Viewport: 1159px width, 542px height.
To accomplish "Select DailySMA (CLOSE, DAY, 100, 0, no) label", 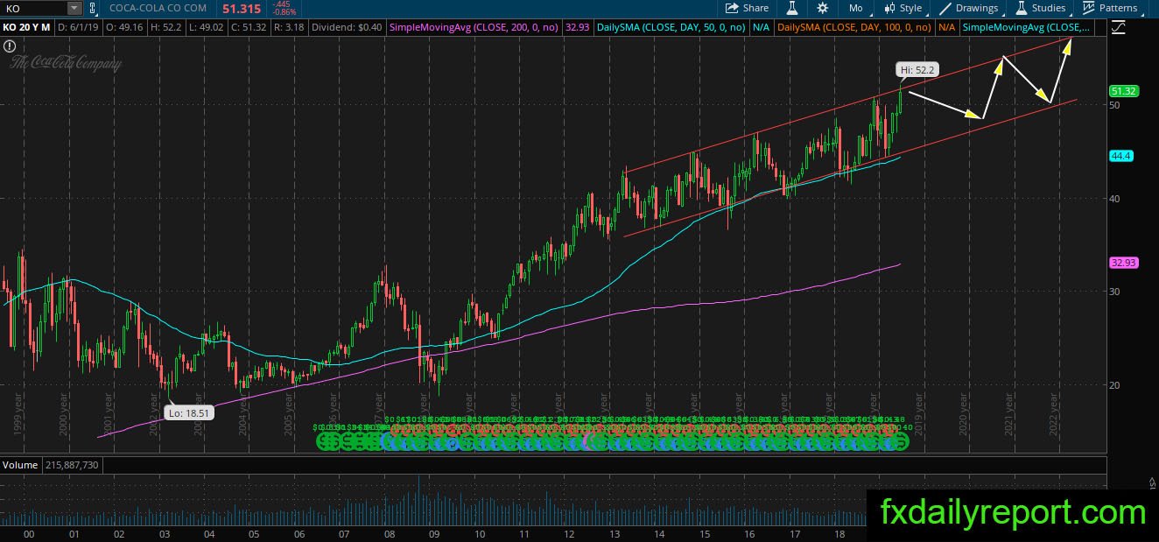I will [854, 28].
